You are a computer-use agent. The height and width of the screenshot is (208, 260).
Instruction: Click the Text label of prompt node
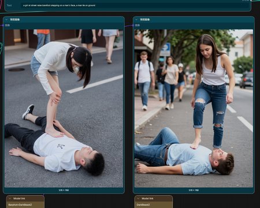tap(9, 5)
